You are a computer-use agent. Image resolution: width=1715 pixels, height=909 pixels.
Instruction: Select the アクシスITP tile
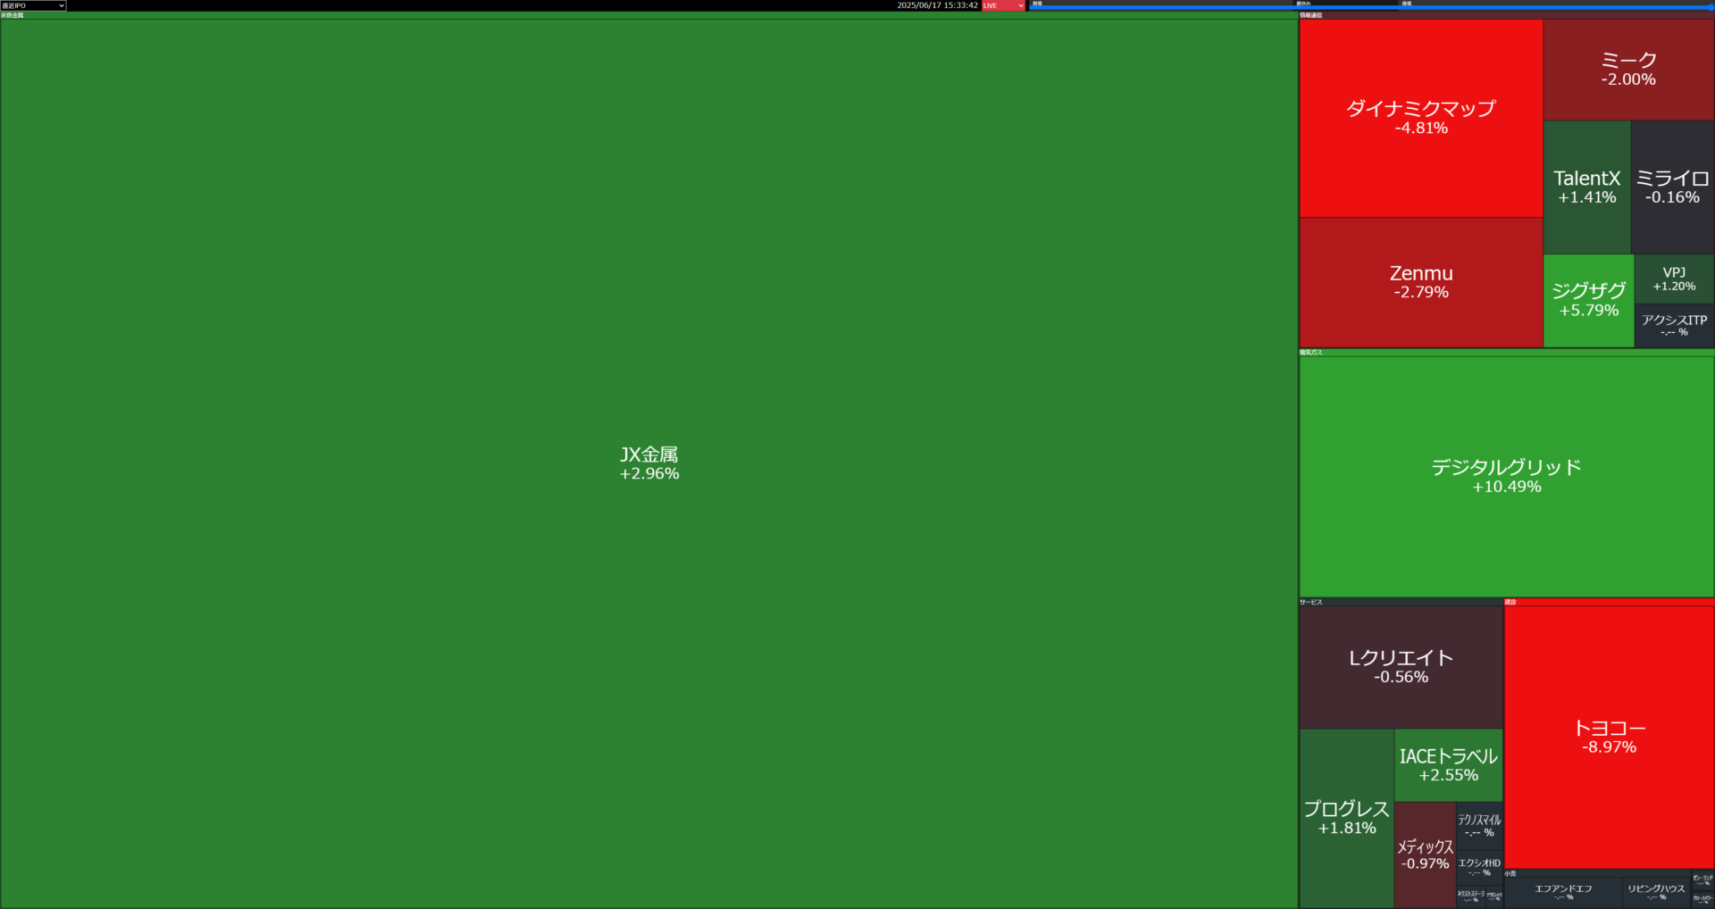[1674, 325]
